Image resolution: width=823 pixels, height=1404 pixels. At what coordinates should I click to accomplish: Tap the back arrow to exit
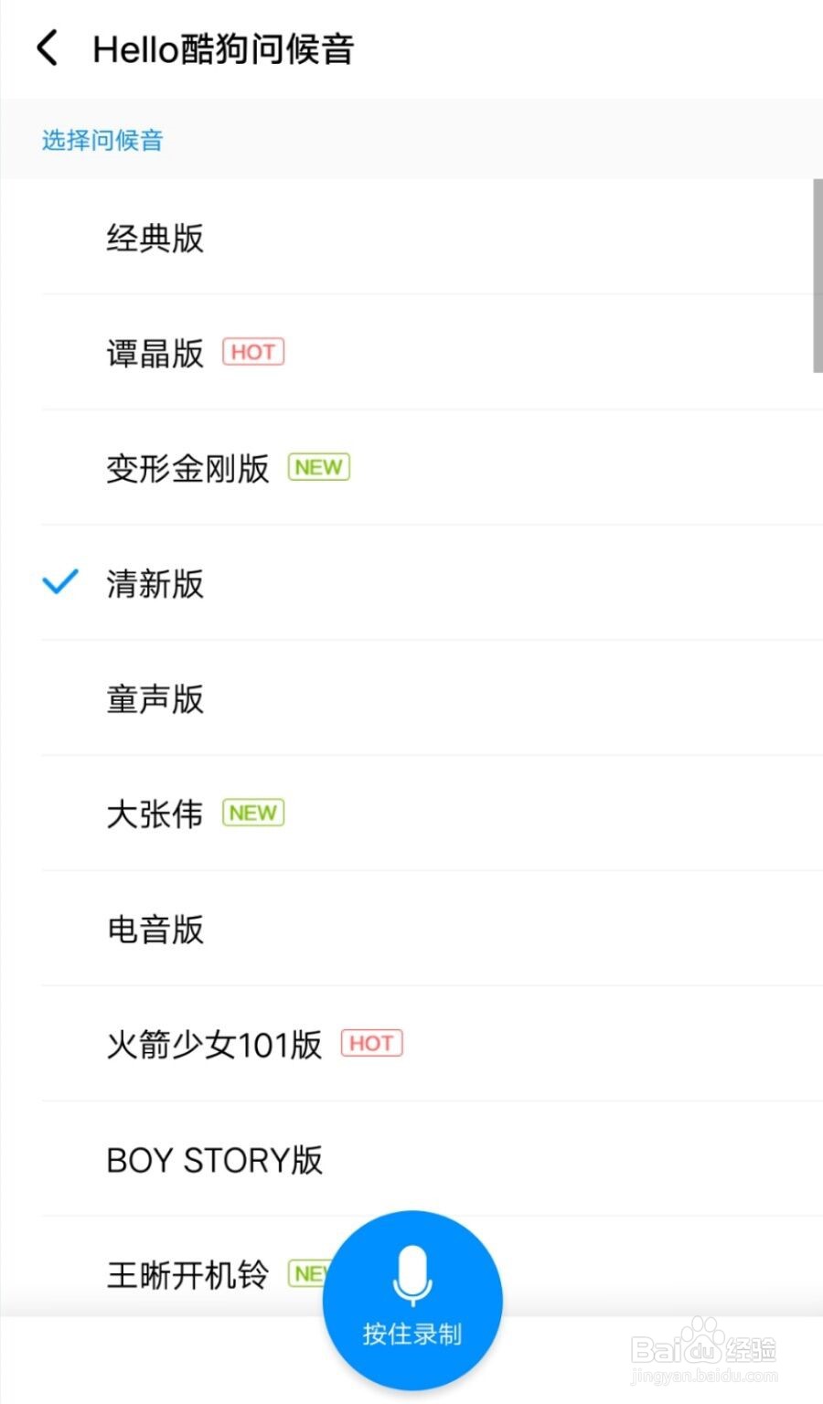[x=48, y=48]
